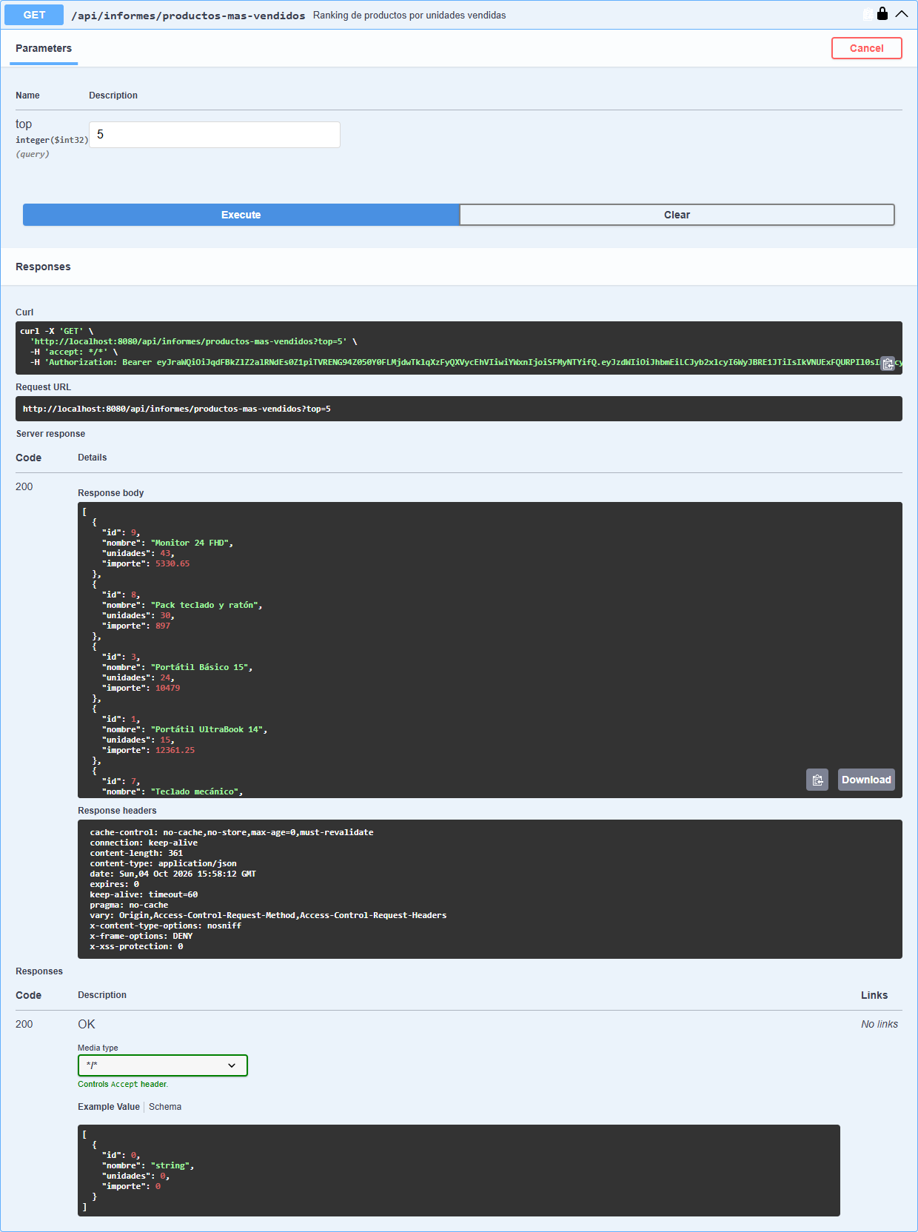Copy the response body to clipboard
Viewport: 918px width, 1232px height.
click(x=817, y=780)
